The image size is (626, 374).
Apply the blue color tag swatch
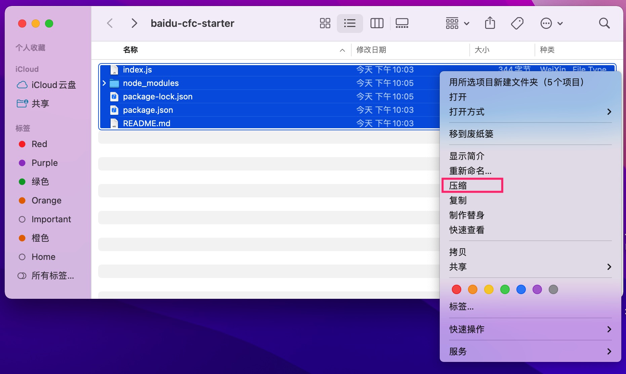(x=521, y=289)
